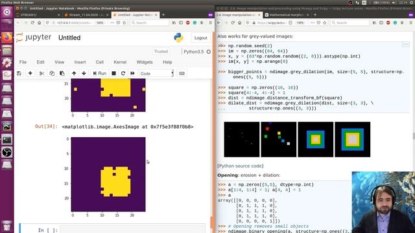Open the Cell menu in Jupyter
This screenshot has height=233, width=415.
pos(99,62)
